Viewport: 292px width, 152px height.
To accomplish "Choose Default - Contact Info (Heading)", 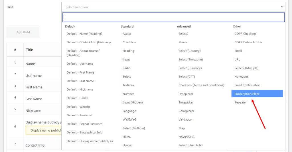I will 89,42.
